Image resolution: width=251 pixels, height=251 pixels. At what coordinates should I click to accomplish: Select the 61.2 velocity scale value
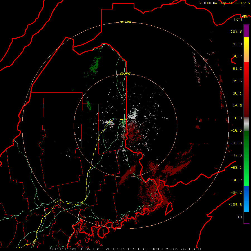[237, 69]
